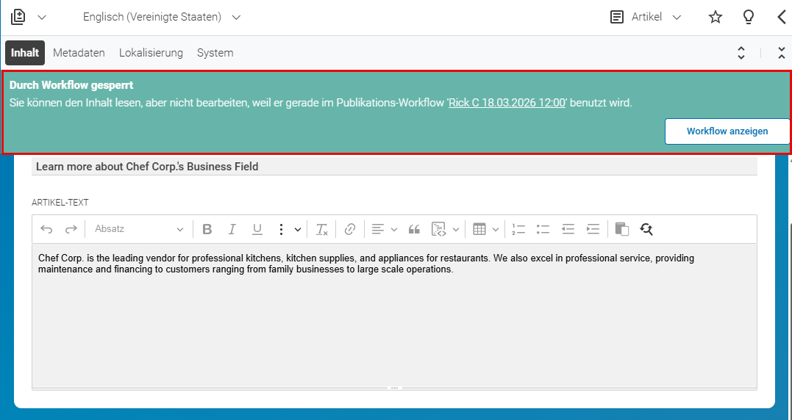792x420 pixels.
Task: Click the Bold formatting icon
Action: pos(207,229)
